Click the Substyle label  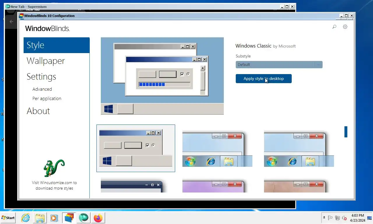point(243,56)
